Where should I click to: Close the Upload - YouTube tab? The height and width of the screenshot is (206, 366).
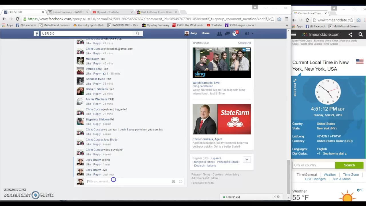tap(132, 12)
